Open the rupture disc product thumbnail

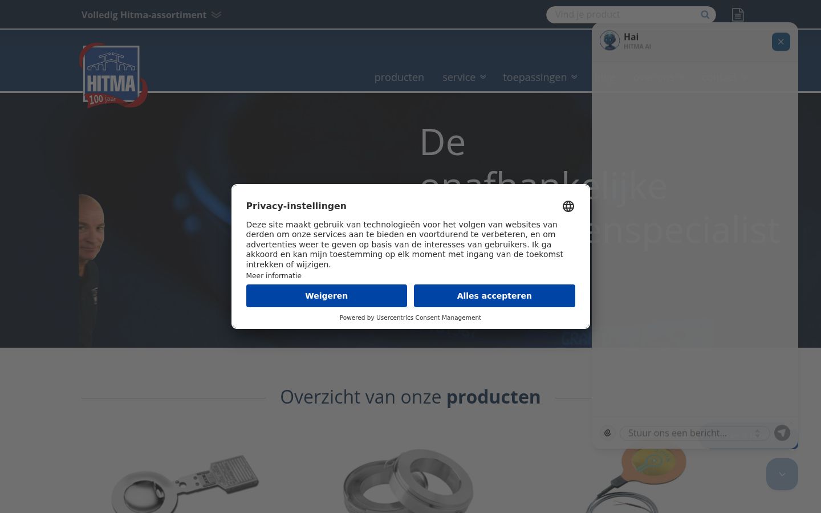pyautogui.click(x=185, y=484)
